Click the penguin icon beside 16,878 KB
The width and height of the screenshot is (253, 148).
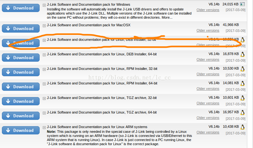coord(242,54)
